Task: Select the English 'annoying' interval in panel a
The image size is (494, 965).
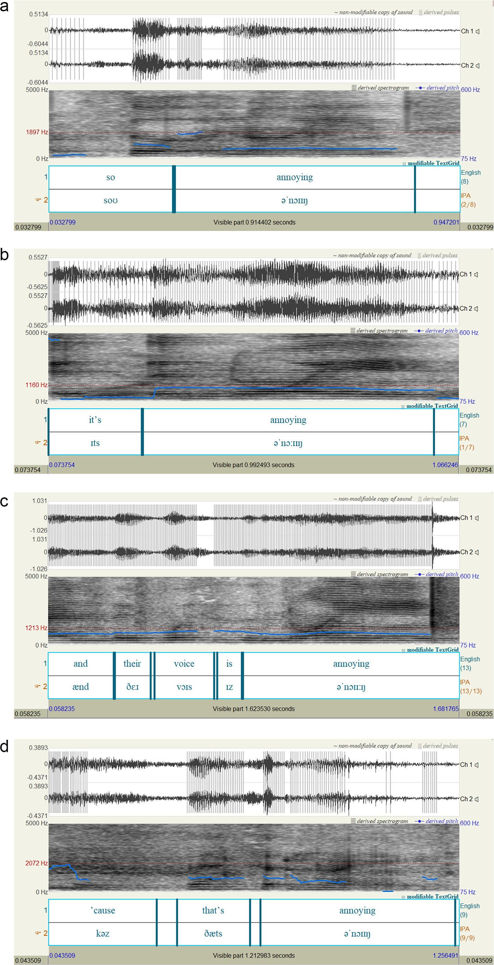Action: [x=295, y=177]
